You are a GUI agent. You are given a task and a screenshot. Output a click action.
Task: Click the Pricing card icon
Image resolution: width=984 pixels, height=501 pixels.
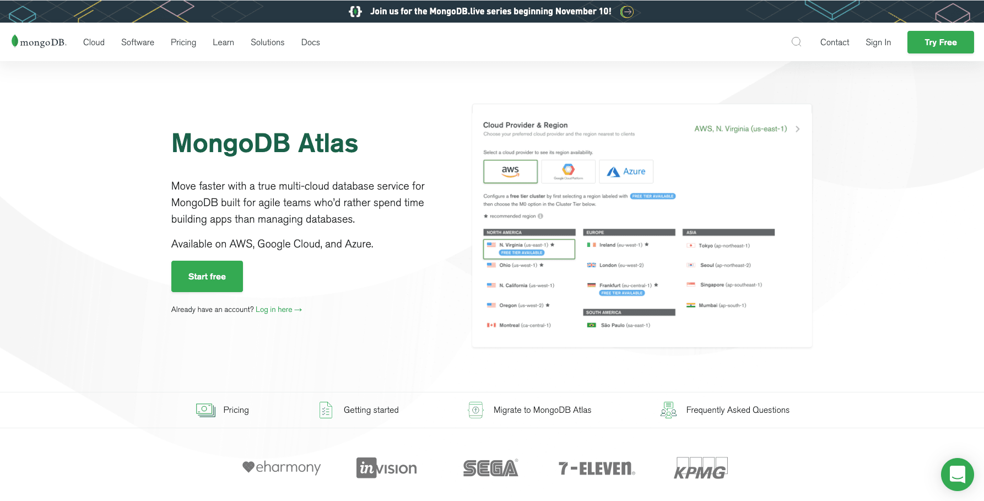point(204,410)
